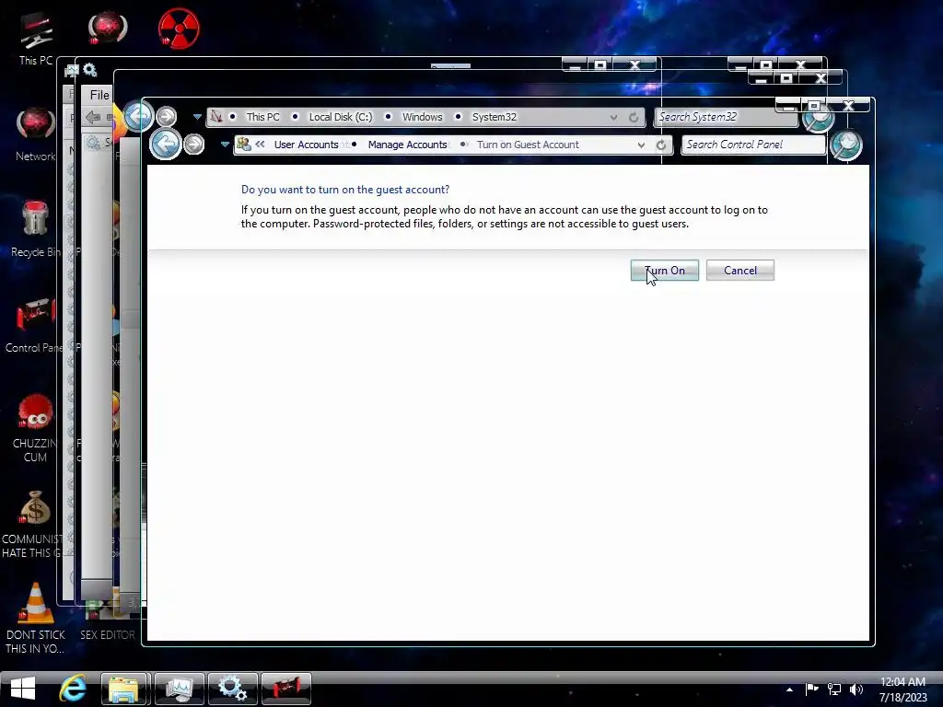943x707 pixels.
Task: Open recent locations dropdown in System32 window
Action: pos(197,117)
